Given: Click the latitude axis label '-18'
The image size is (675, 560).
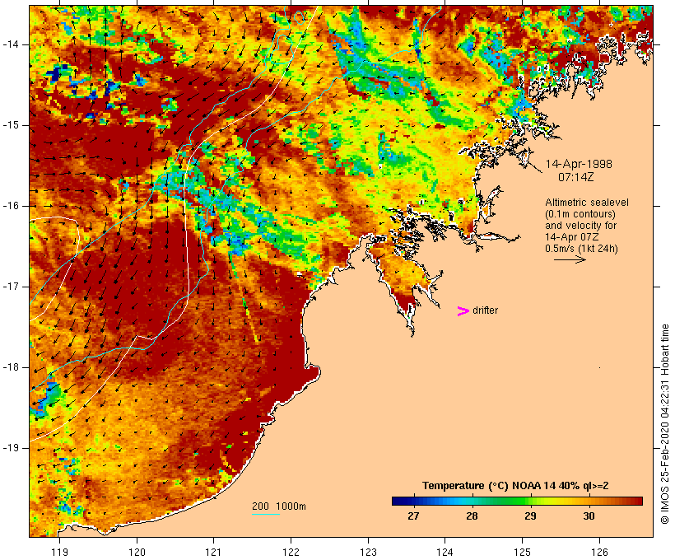Looking at the screenshot, I should click(x=11, y=367).
